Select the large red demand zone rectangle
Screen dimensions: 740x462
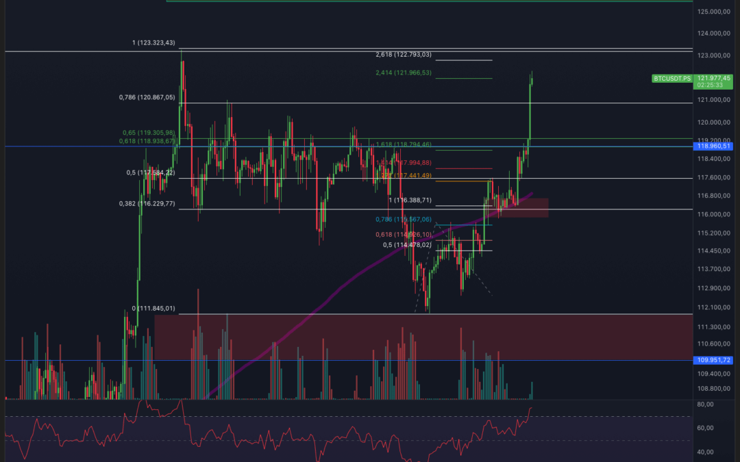coord(423,337)
